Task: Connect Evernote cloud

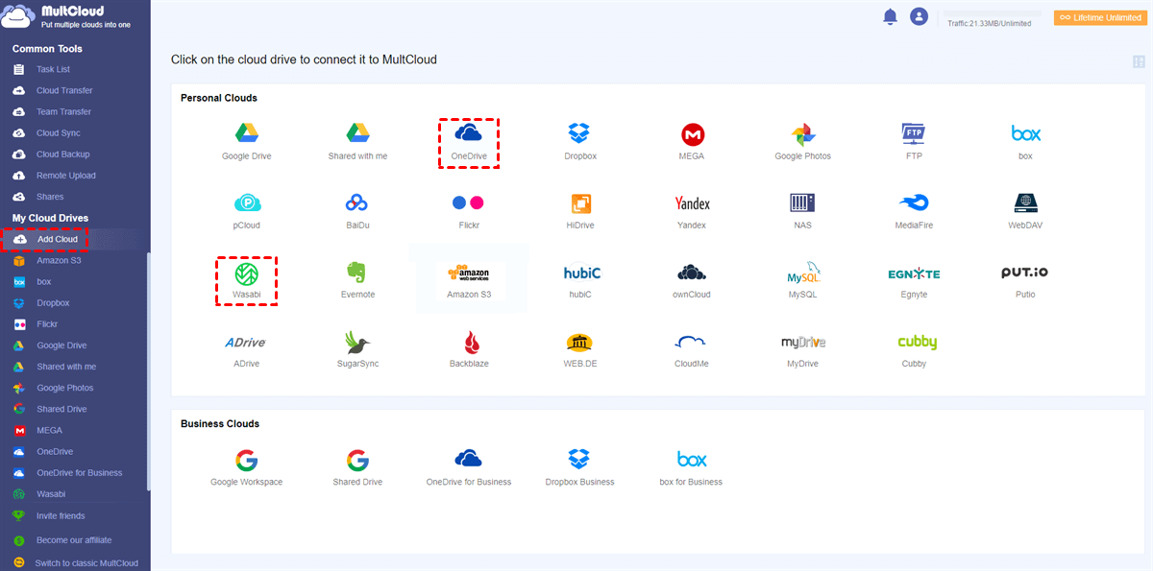Action: pyautogui.click(x=357, y=280)
